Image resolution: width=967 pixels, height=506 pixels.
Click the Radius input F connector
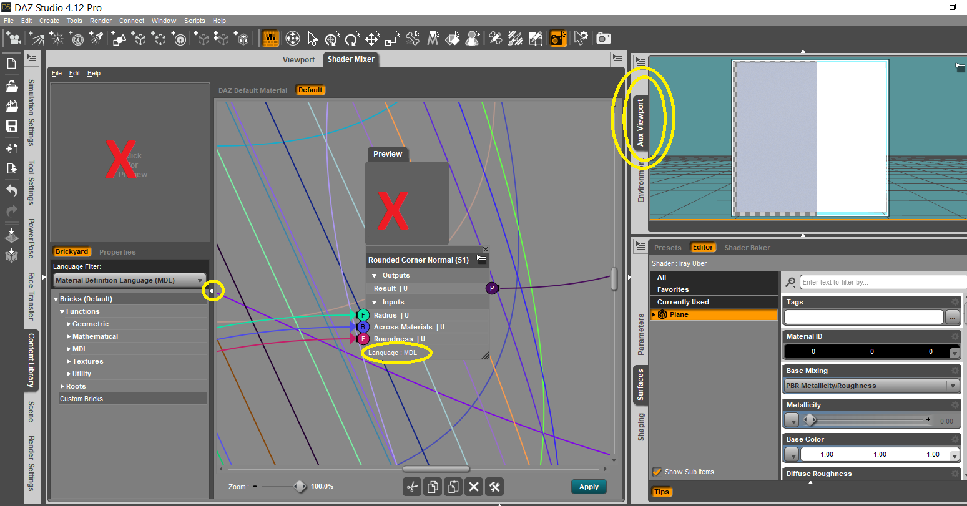pos(363,315)
